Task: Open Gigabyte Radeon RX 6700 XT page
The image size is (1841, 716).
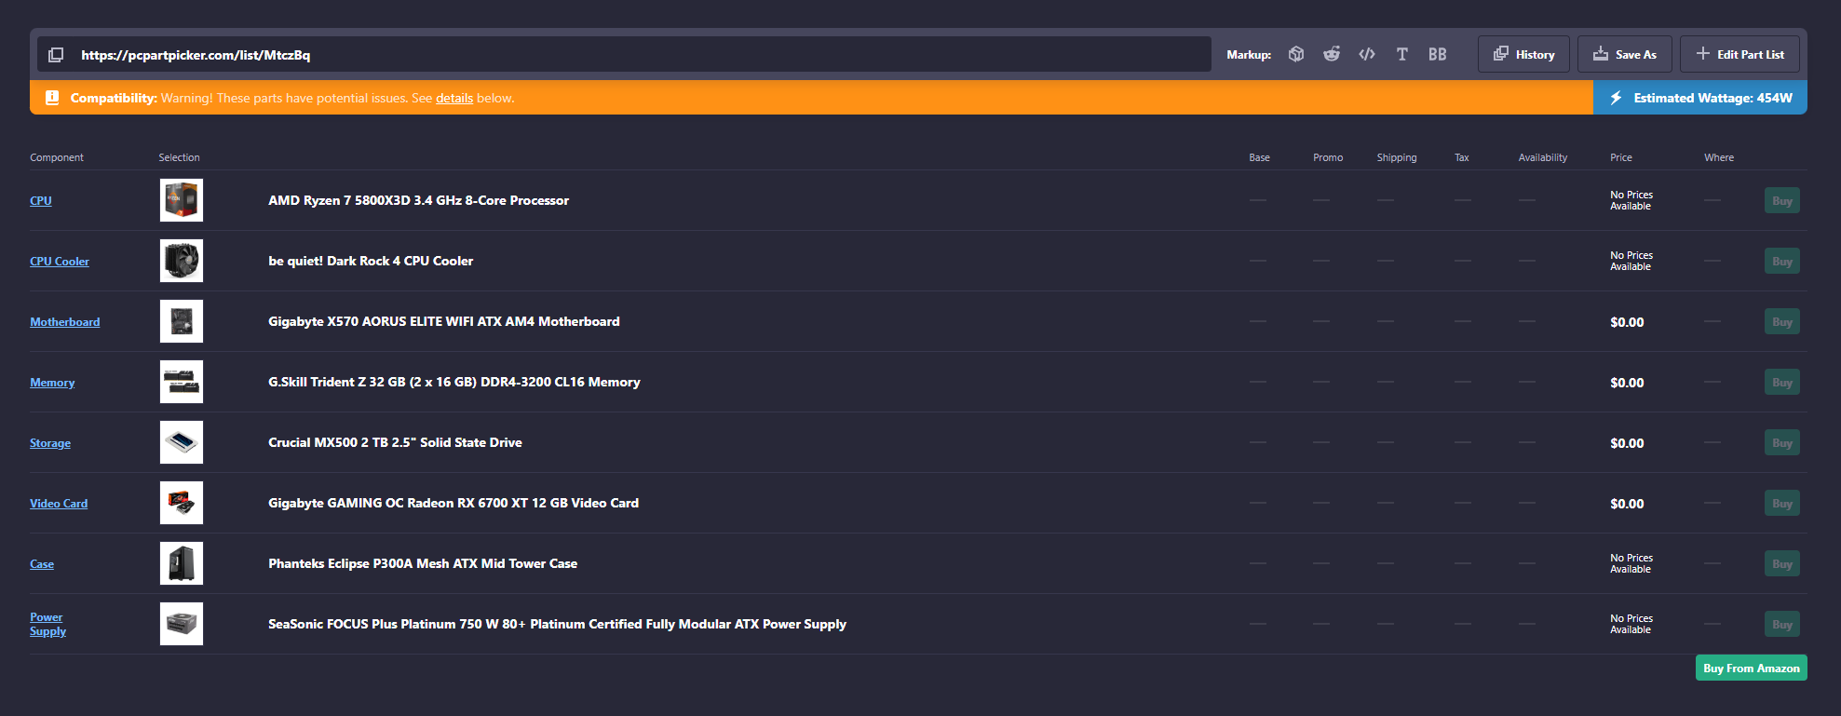Action: point(453,503)
